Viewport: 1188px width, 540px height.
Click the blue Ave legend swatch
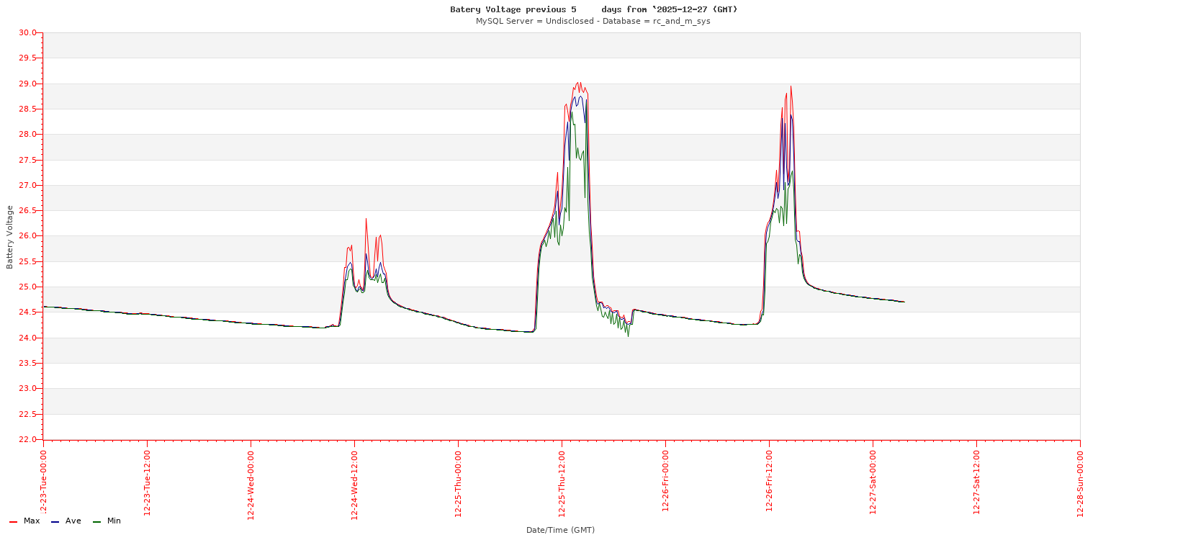55,521
